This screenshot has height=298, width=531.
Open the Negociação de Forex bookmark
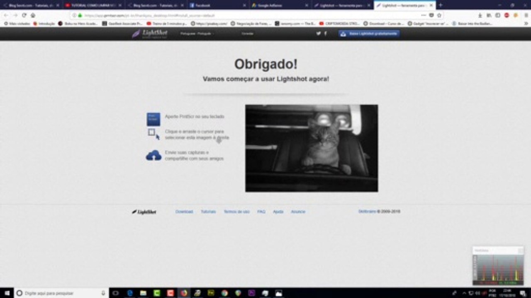(x=251, y=24)
